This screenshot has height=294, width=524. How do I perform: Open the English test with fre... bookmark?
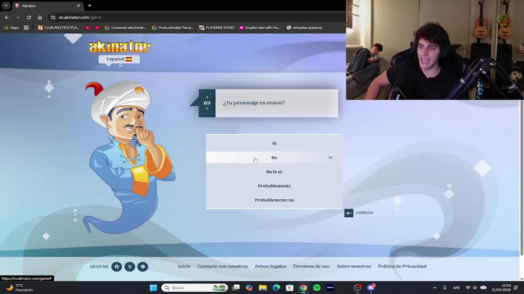(x=260, y=28)
